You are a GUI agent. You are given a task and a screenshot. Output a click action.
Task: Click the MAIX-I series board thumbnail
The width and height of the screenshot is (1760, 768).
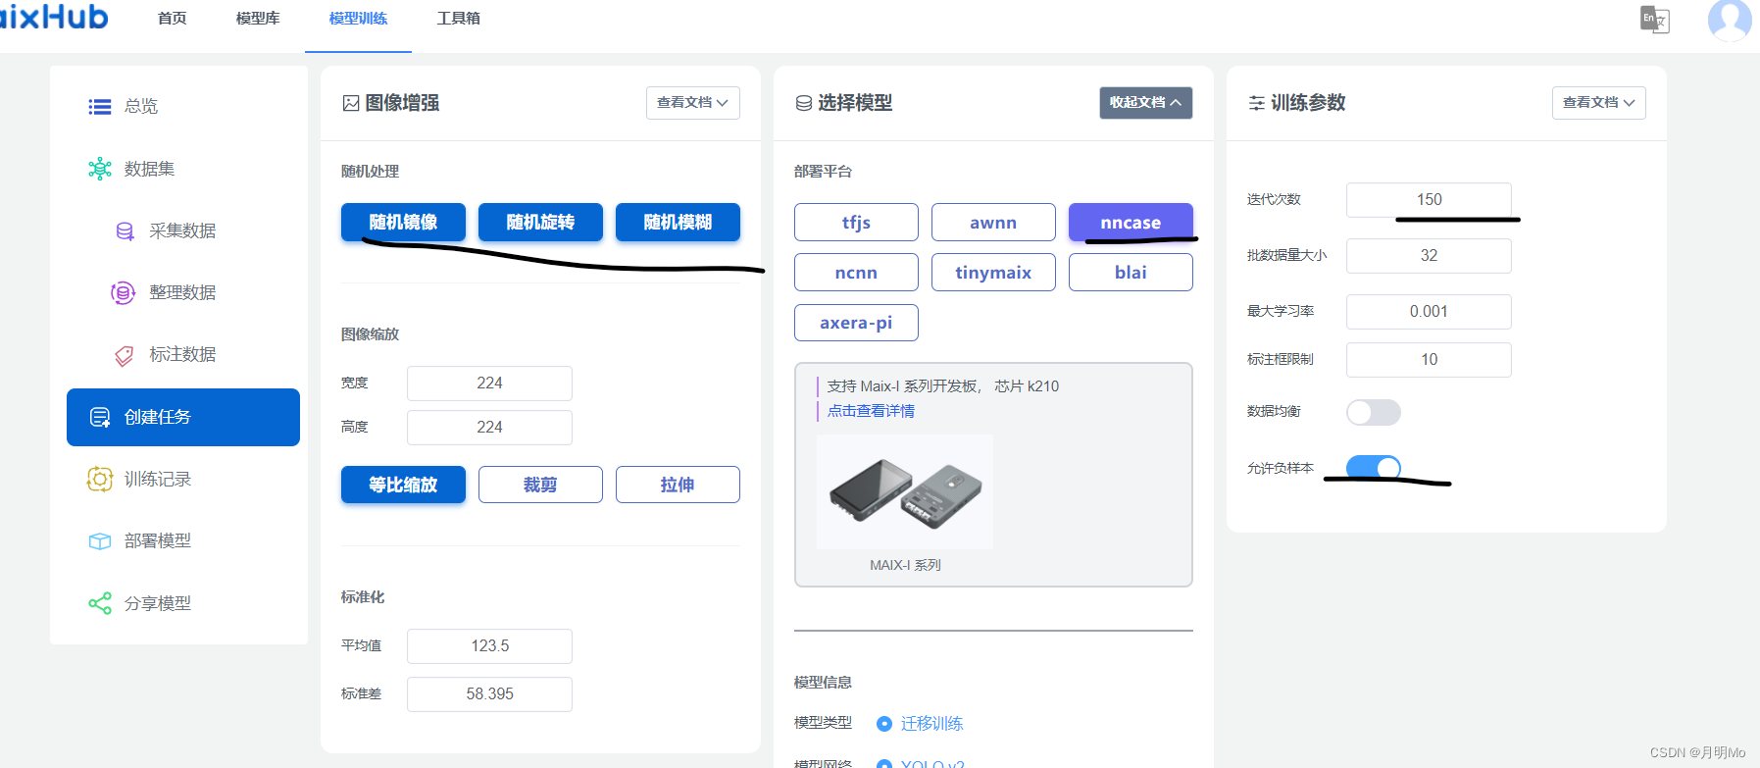tap(905, 491)
